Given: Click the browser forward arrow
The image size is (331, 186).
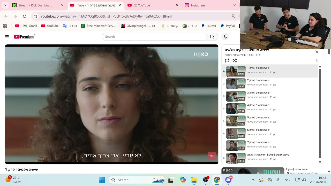Looking at the screenshot, I should pyautogui.click(x=15, y=16).
